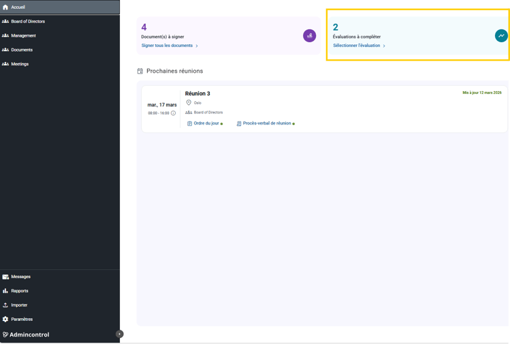Click the calendar icon beside Prochaines réunions
Viewport: 510px width, 344px height.
(x=140, y=71)
